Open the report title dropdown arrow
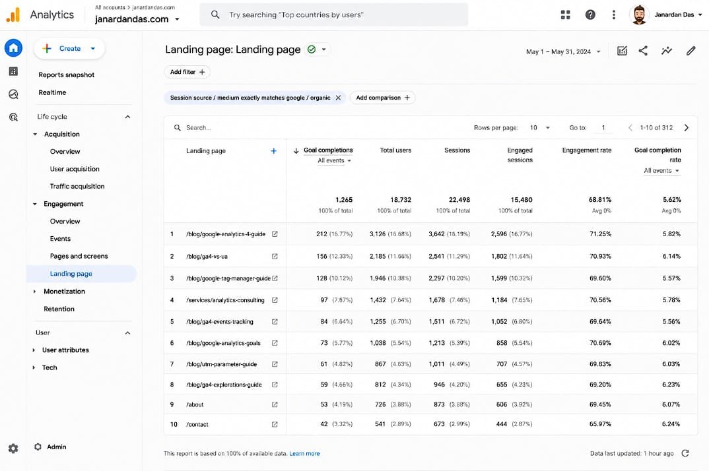 pyautogui.click(x=323, y=49)
